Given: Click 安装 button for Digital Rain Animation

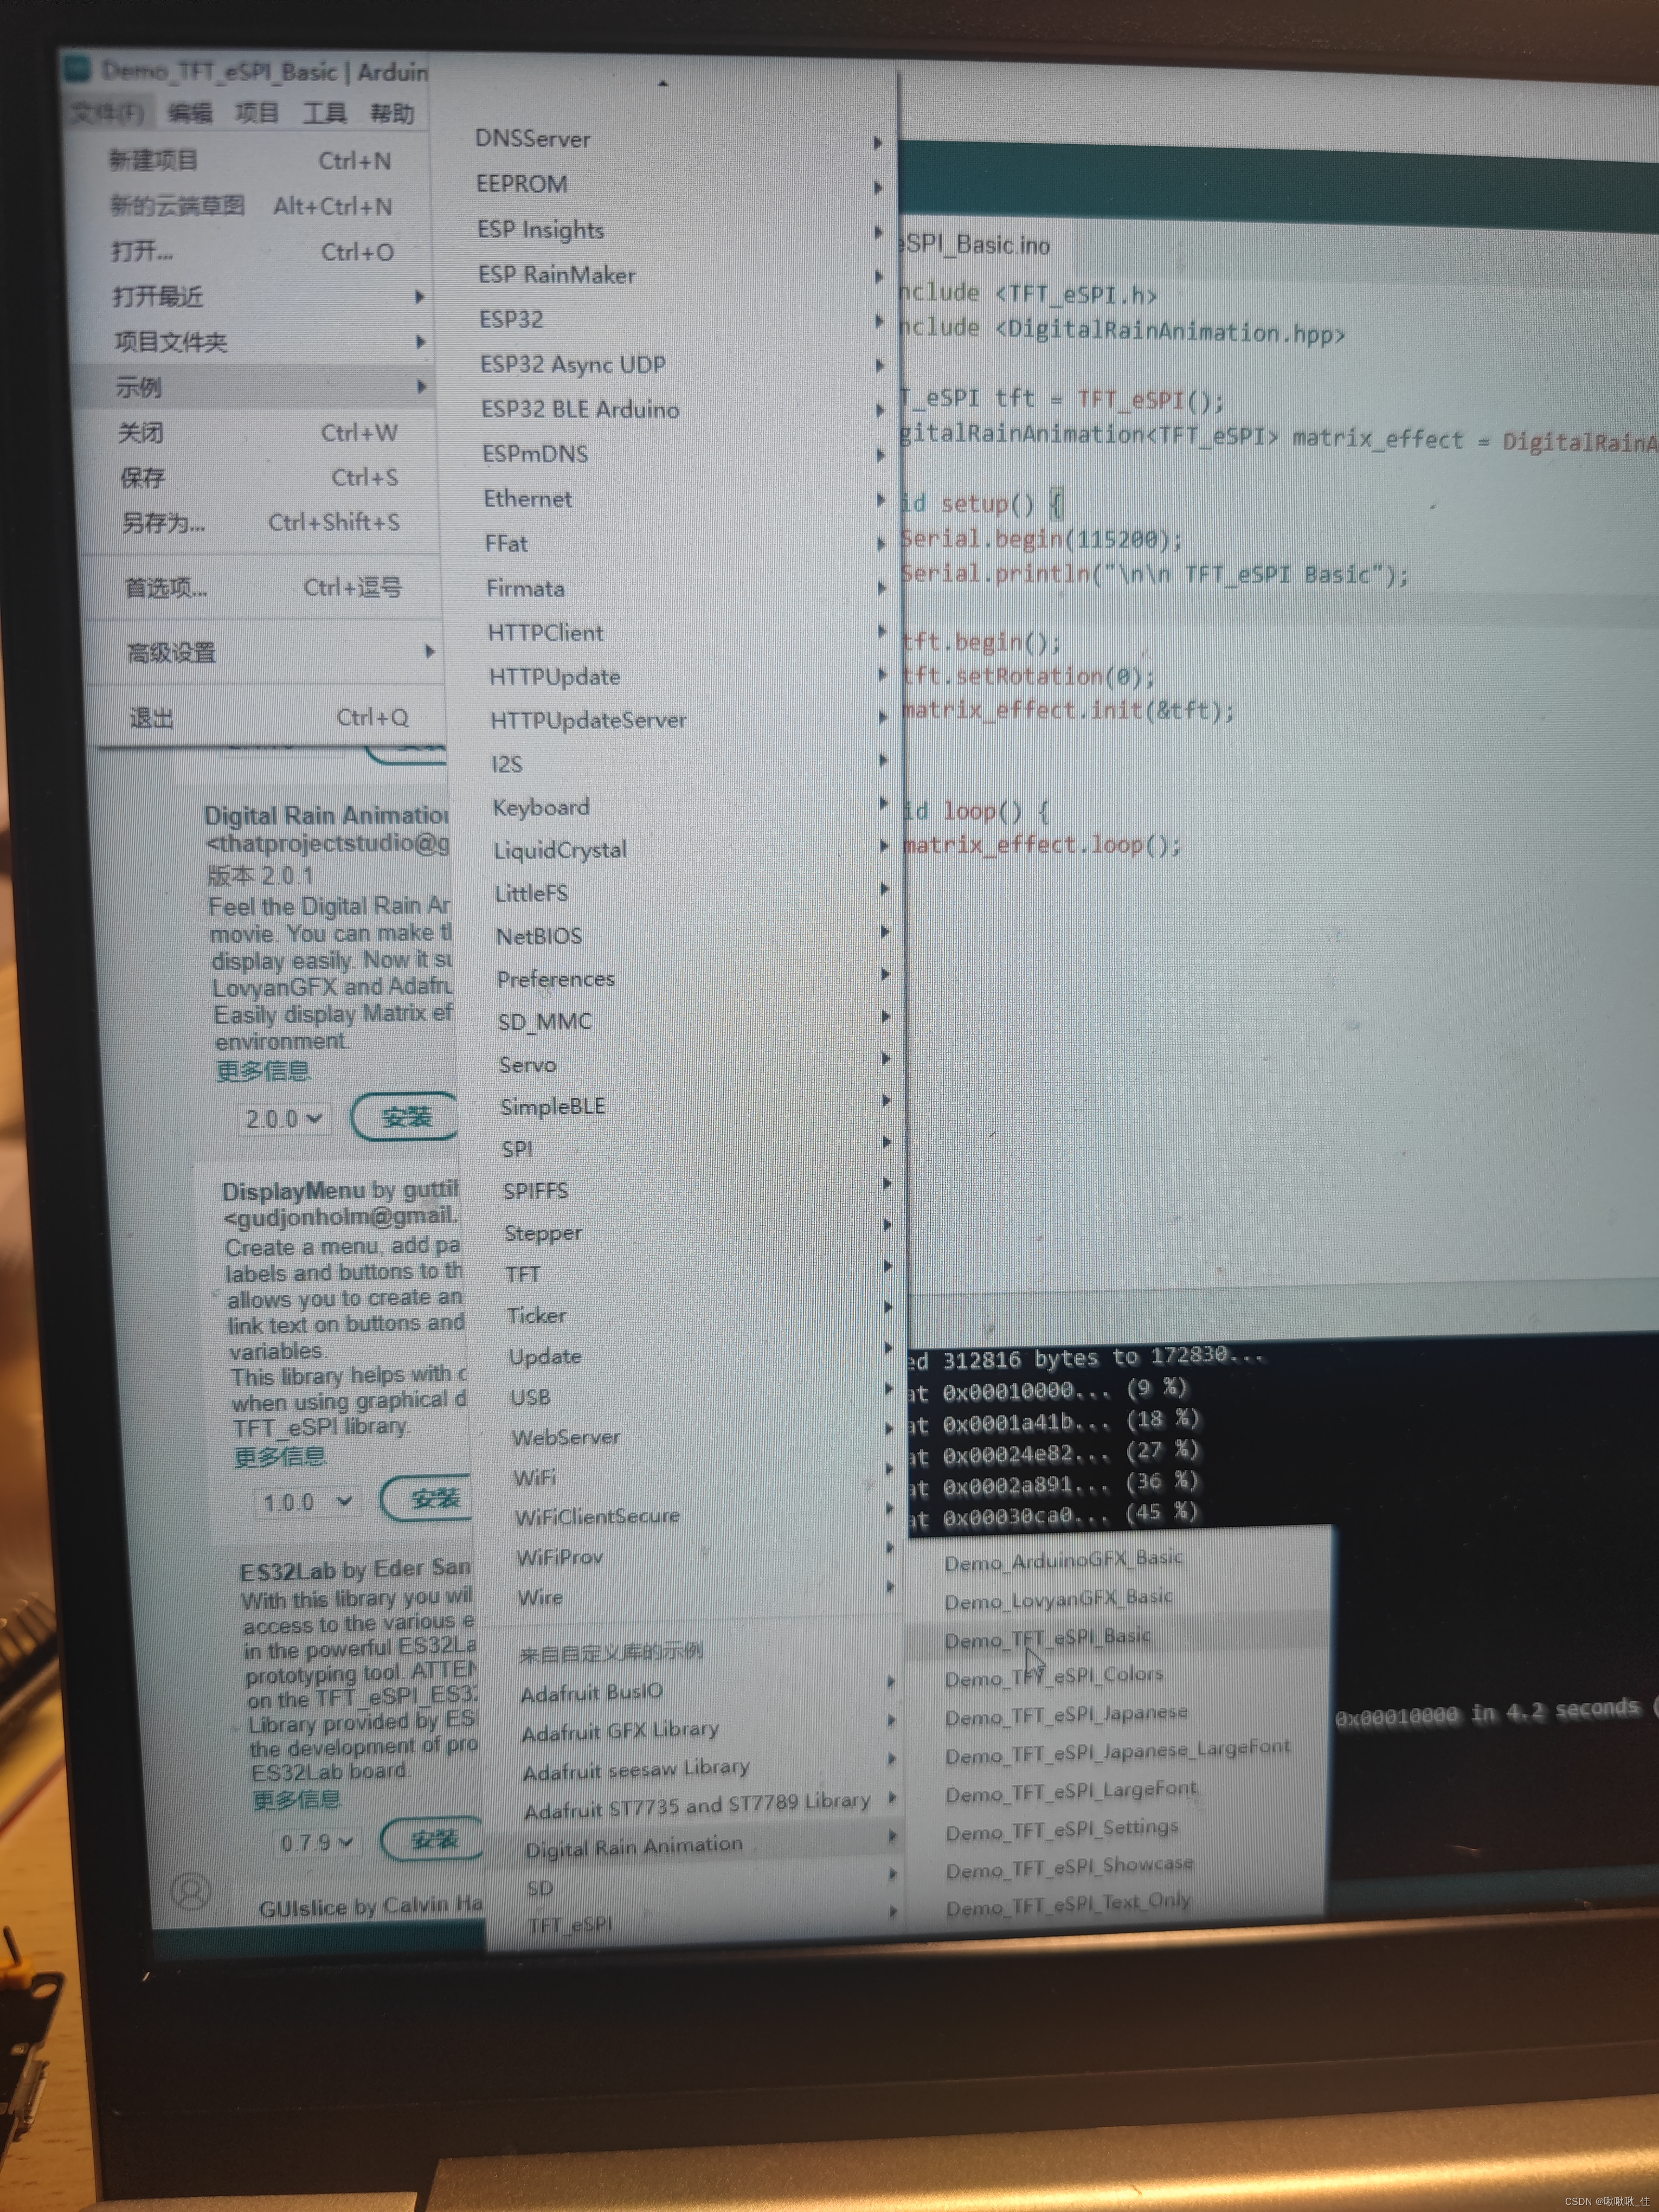Looking at the screenshot, I should click(x=406, y=1116).
